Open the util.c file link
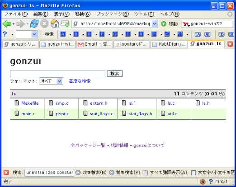 coord(172,114)
